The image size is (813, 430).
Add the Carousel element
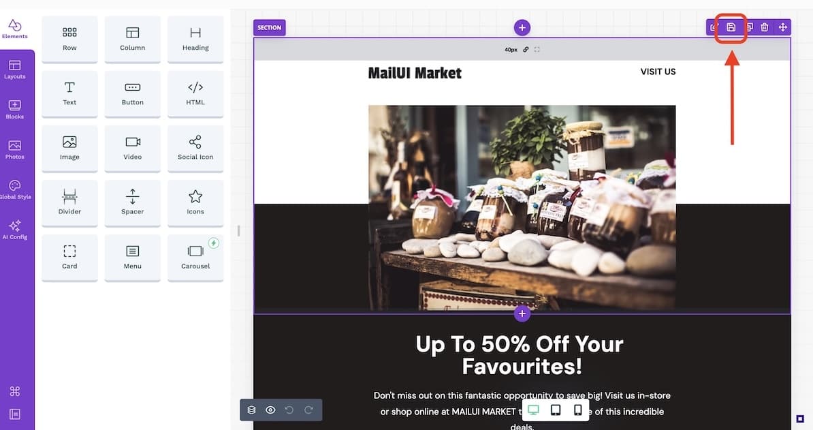(x=195, y=258)
